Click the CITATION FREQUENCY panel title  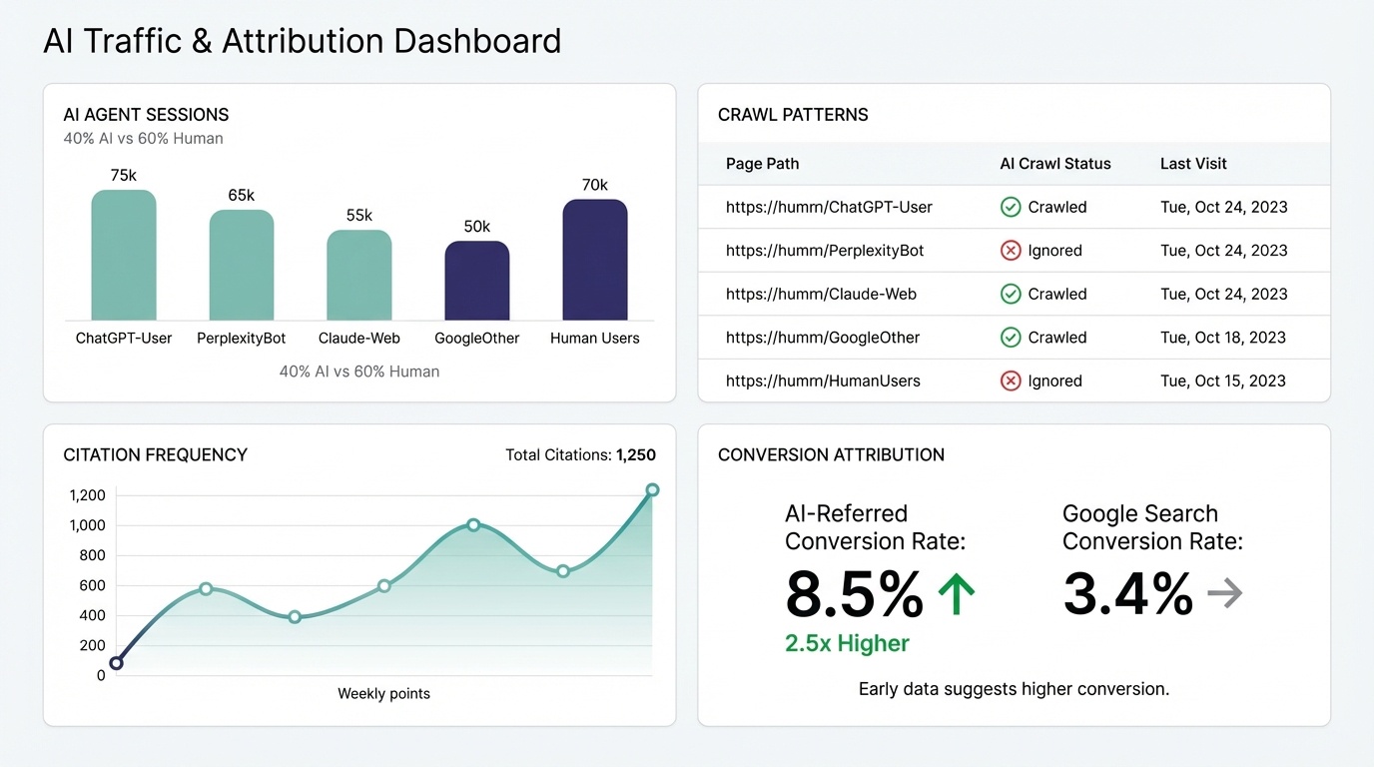pyautogui.click(x=155, y=455)
